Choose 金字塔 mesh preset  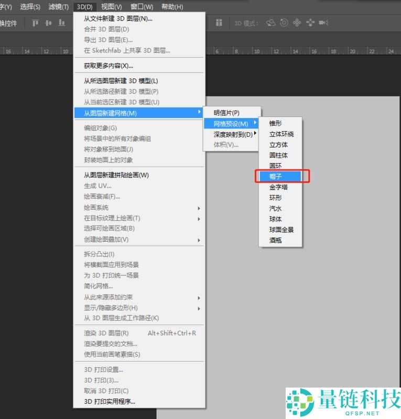(278, 187)
